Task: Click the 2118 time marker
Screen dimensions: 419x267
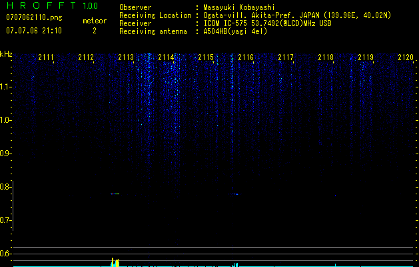Action: [326, 57]
